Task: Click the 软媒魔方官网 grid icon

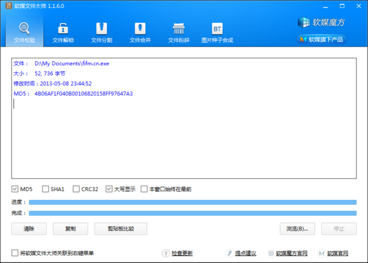Action: [x=271, y=253]
